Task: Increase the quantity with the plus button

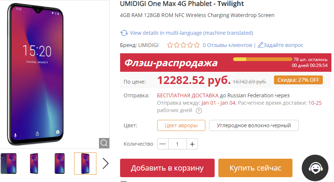Action: pyautogui.click(x=192, y=144)
